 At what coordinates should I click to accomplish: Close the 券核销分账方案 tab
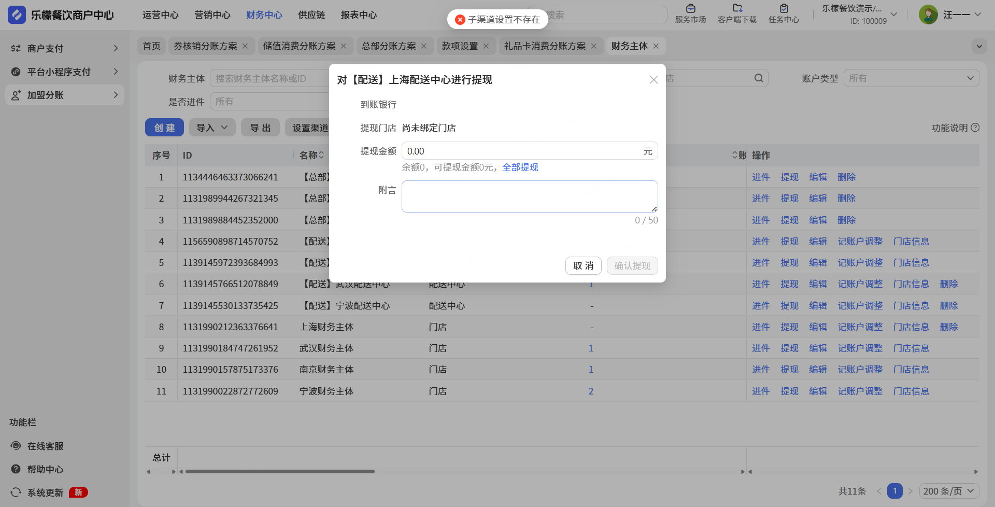point(245,46)
